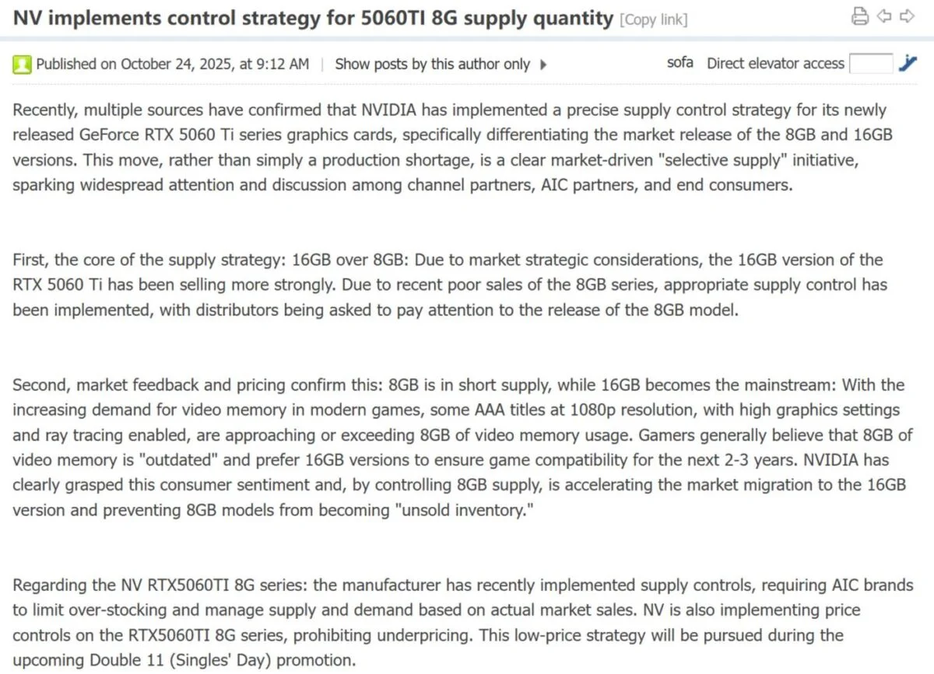This screenshot has height=674, width=934.
Task: Jump to page using the blue rocket icon
Action: tap(908, 63)
